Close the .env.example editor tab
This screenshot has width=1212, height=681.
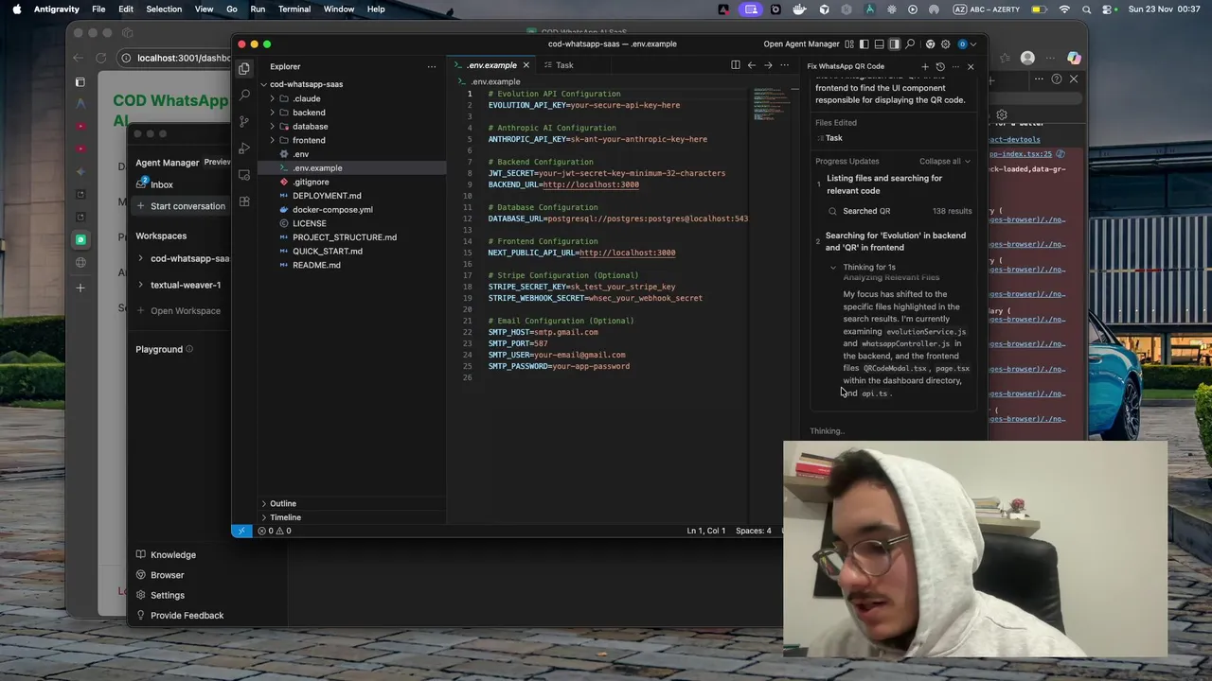[526, 65]
